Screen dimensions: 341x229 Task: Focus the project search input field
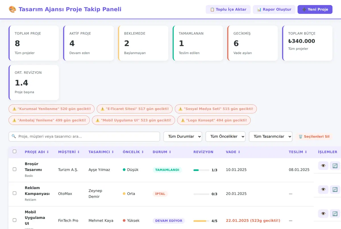[x=84, y=136]
